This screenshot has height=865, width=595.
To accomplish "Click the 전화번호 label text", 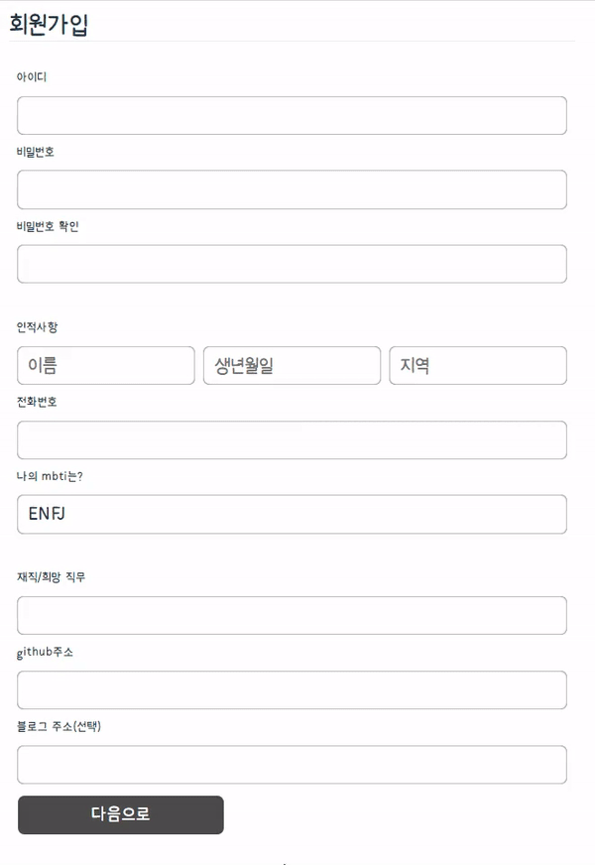I will tap(37, 402).
